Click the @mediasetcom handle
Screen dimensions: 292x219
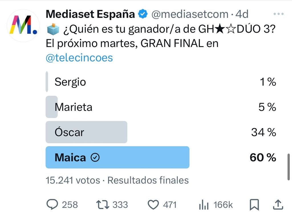point(190,14)
